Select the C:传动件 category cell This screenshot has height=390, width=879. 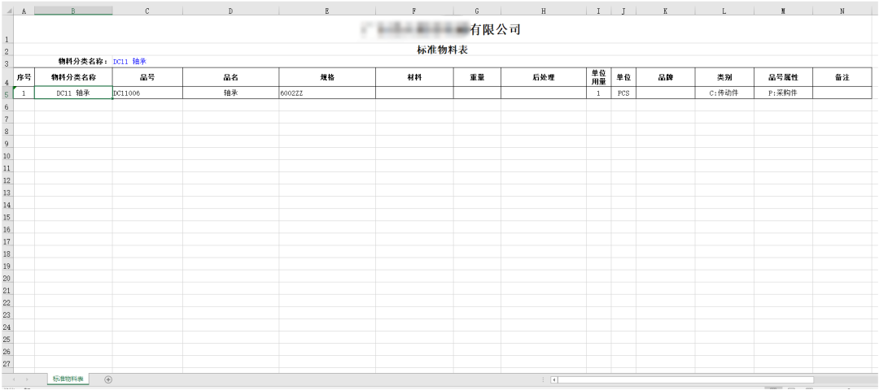tap(724, 94)
